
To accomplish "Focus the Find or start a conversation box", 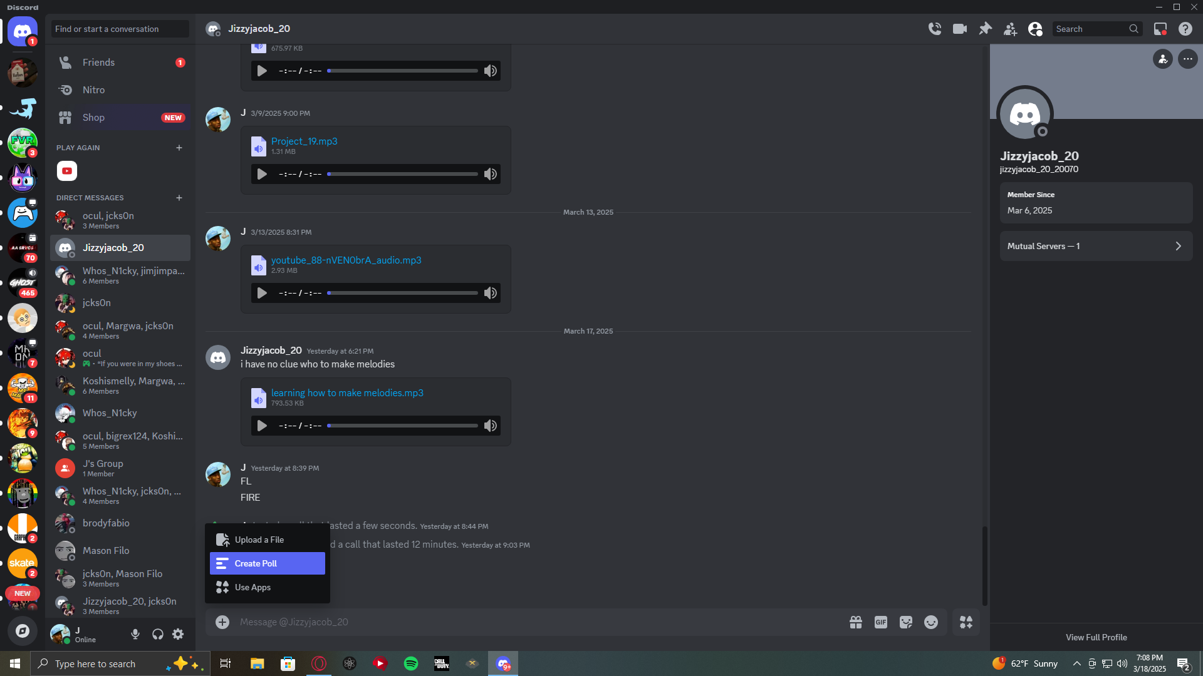I will [x=120, y=29].
